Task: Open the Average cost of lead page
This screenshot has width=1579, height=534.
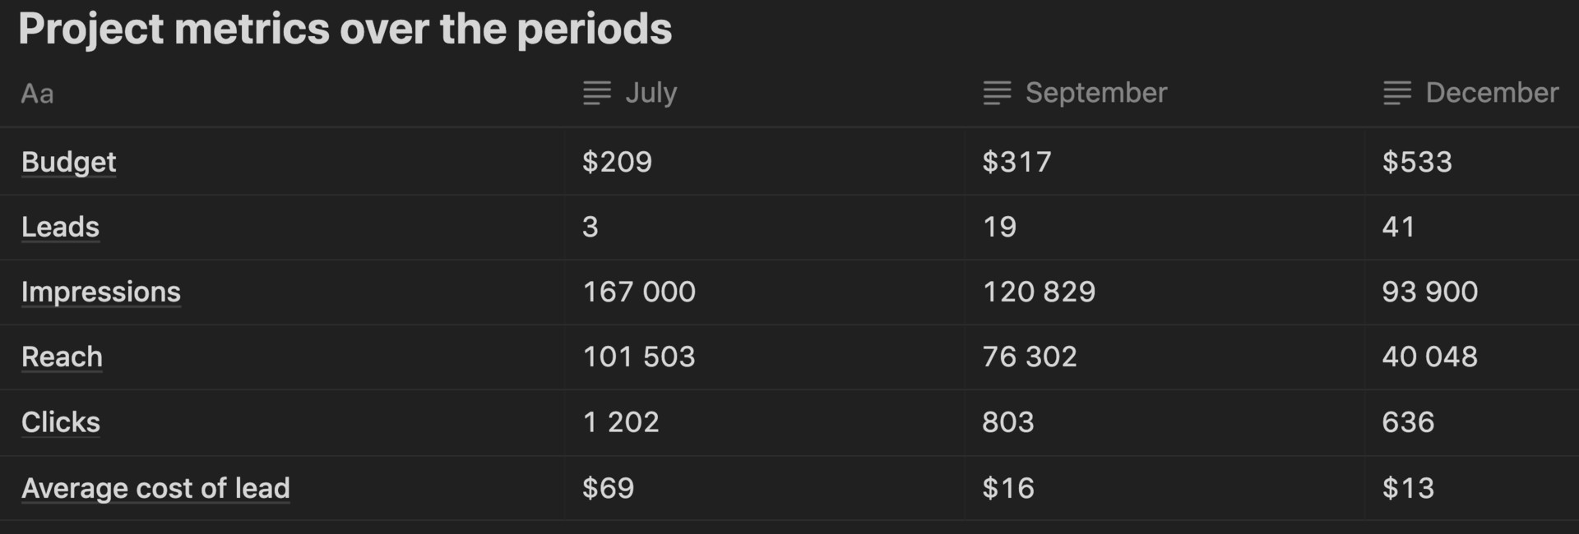Action: click(x=155, y=488)
